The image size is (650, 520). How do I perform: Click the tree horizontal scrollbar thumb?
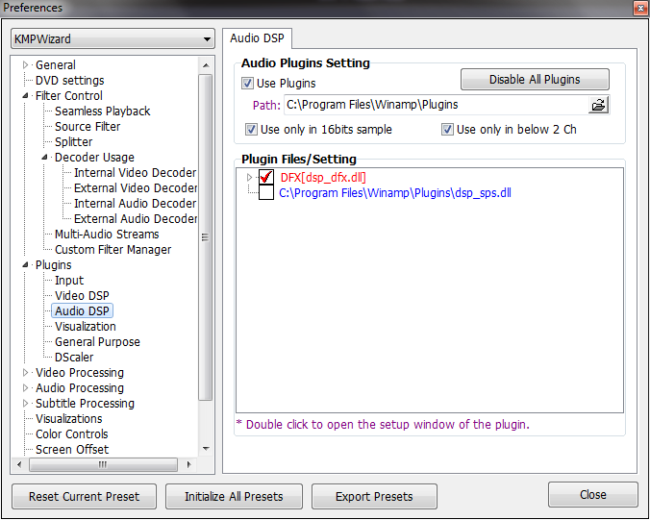103,464
